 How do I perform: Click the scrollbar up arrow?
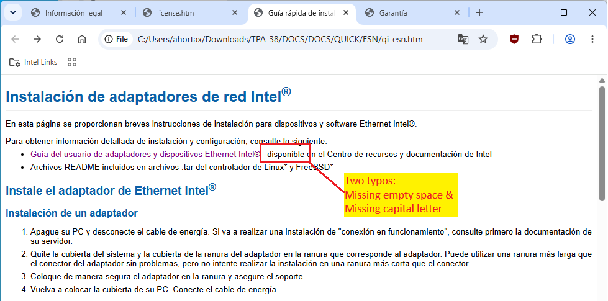[x=602, y=80]
